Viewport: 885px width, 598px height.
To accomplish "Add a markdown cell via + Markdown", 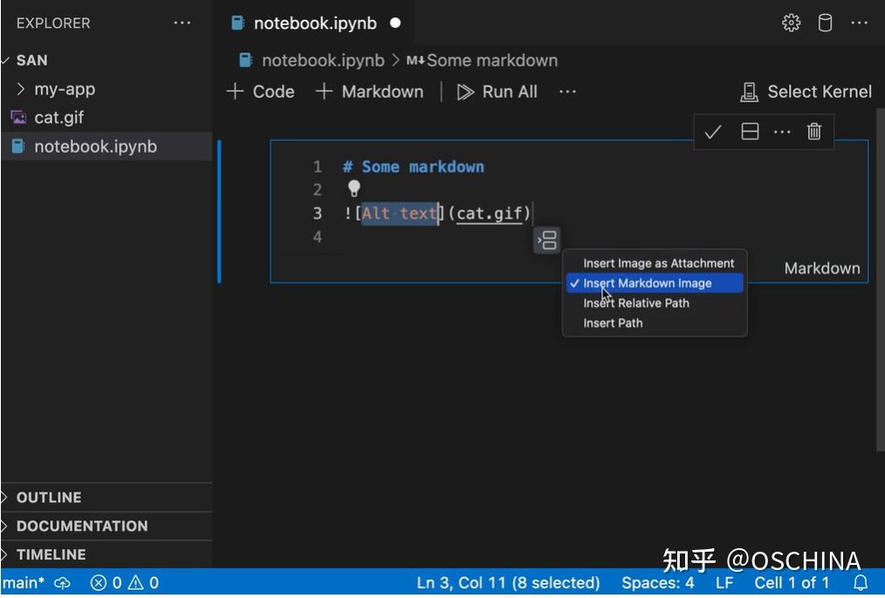I will click(x=369, y=91).
